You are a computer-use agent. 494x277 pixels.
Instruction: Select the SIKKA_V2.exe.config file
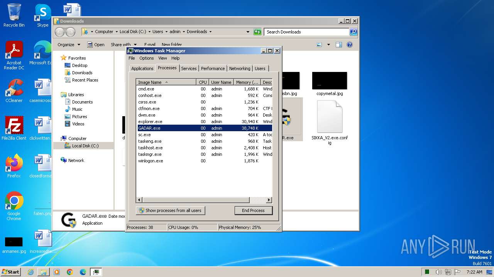pyautogui.click(x=330, y=122)
